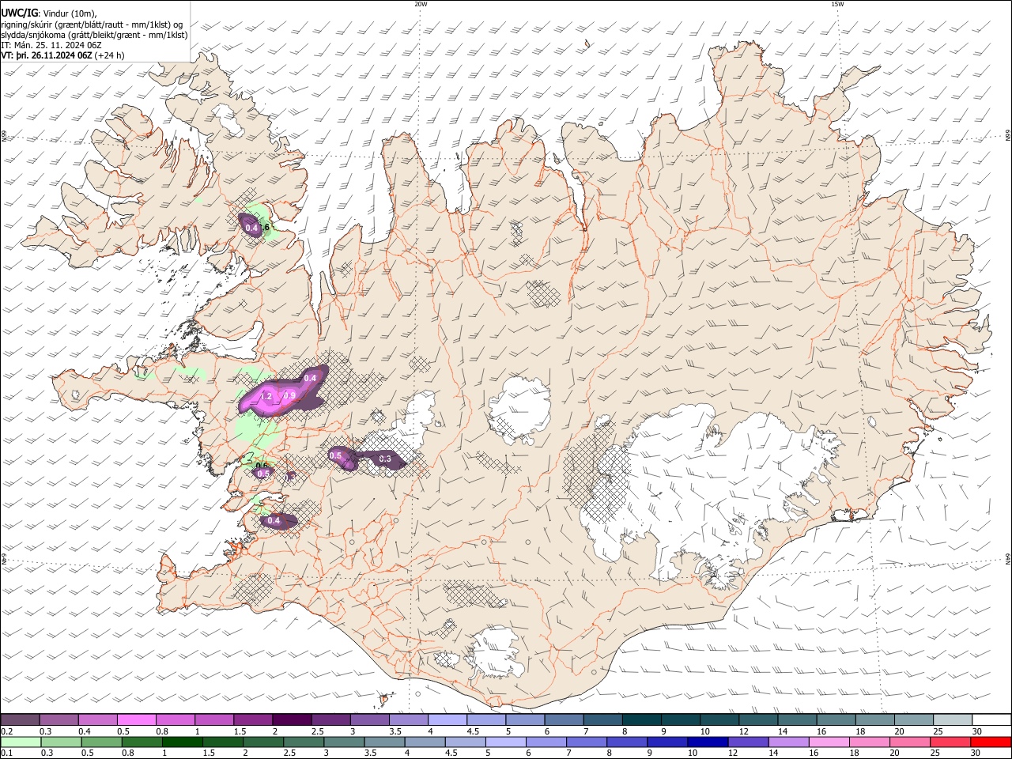
Task: Click the Westfjords purple patch labeled 0.4
Action: (x=251, y=226)
